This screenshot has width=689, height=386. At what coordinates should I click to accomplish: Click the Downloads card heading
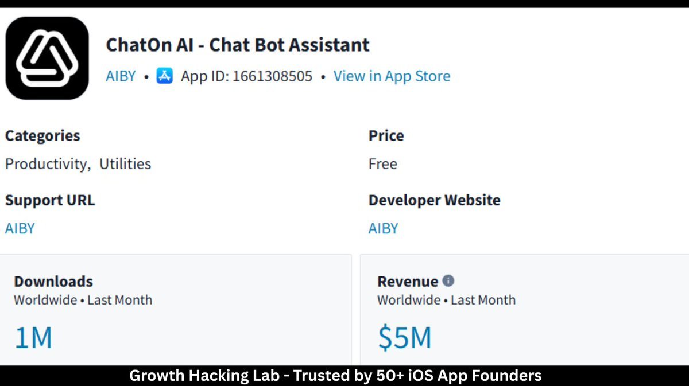tap(53, 282)
